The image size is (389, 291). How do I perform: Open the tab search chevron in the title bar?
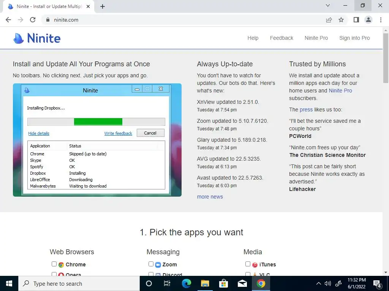[328, 5]
